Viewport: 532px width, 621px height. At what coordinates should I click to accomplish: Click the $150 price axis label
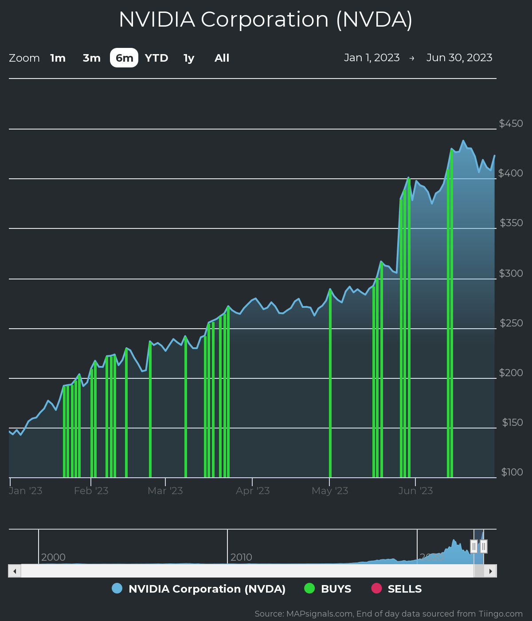point(512,422)
